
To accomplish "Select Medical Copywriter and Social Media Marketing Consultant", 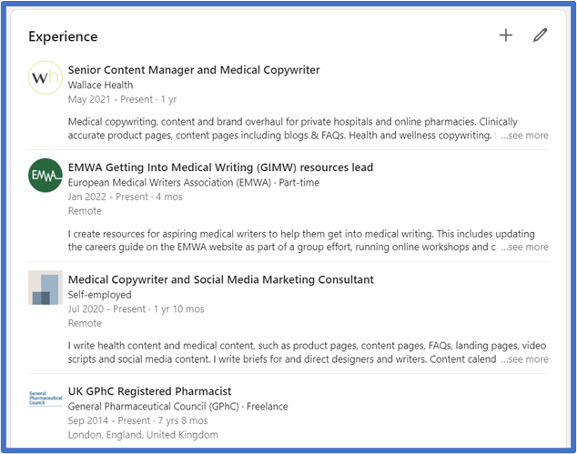I will [x=220, y=279].
